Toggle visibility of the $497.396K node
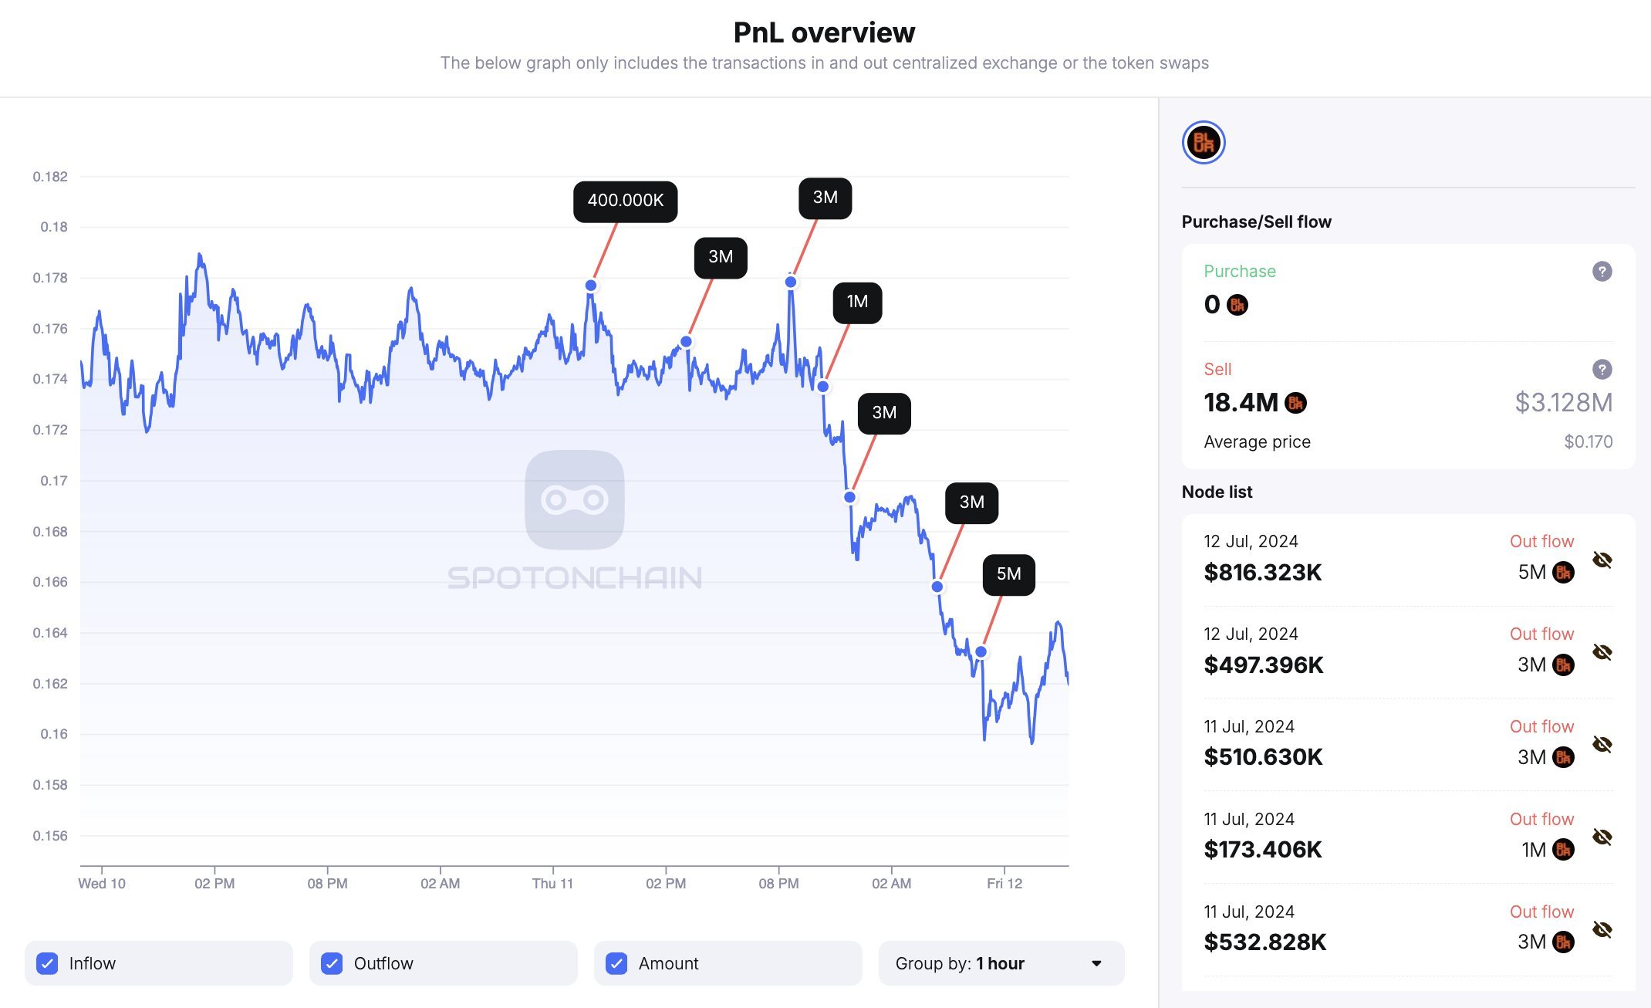Screen dimensions: 1651x1008 coord(1602,652)
